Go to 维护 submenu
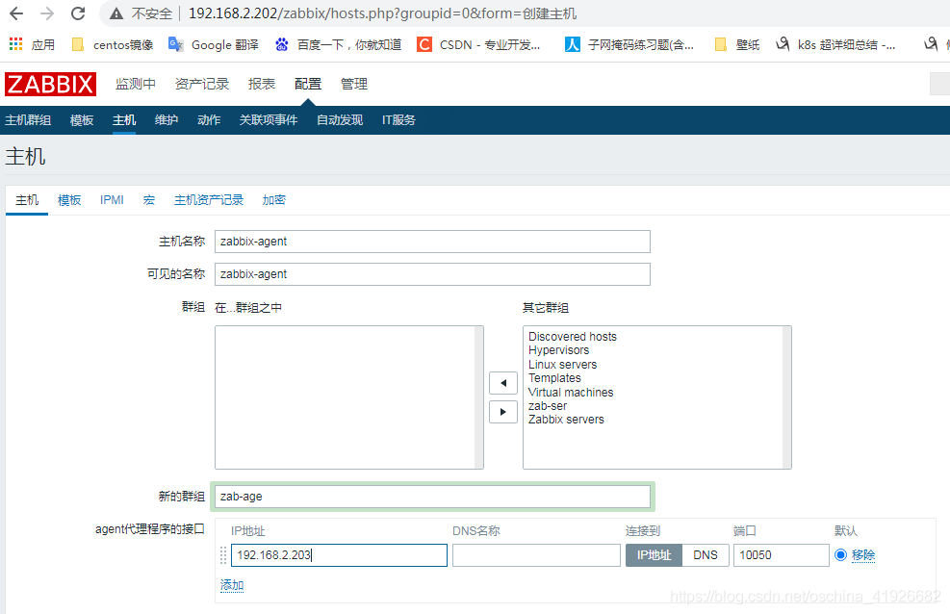The image size is (950, 614). [x=167, y=120]
